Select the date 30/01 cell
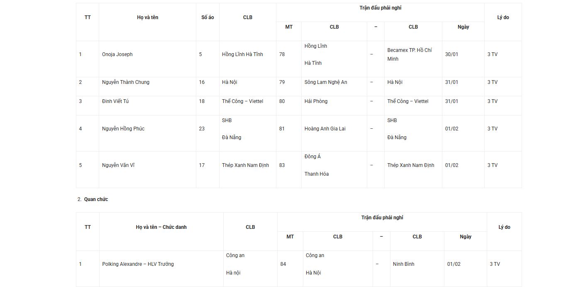Screen dimensions: 588x287 pyautogui.click(x=451, y=54)
